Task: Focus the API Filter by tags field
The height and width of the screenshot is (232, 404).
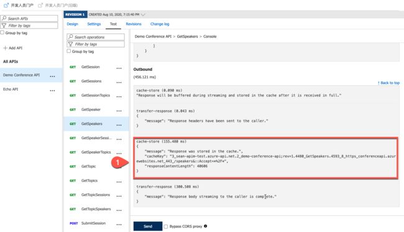Action: pos(29,26)
